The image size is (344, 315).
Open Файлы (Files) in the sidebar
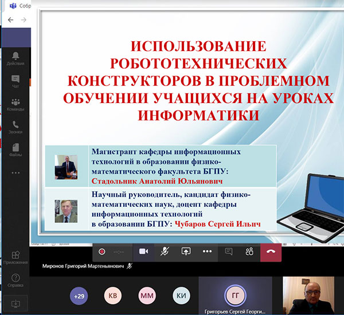tap(15, 149)
